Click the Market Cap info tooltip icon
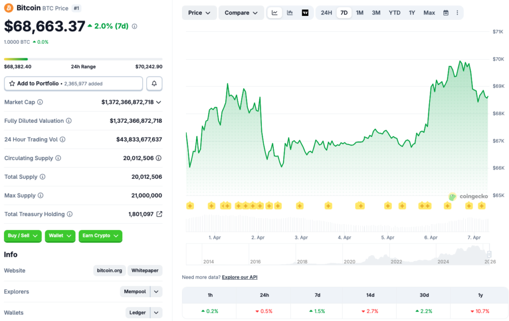The height and width of the screenshot is (321, 509). tap(41, 102)
